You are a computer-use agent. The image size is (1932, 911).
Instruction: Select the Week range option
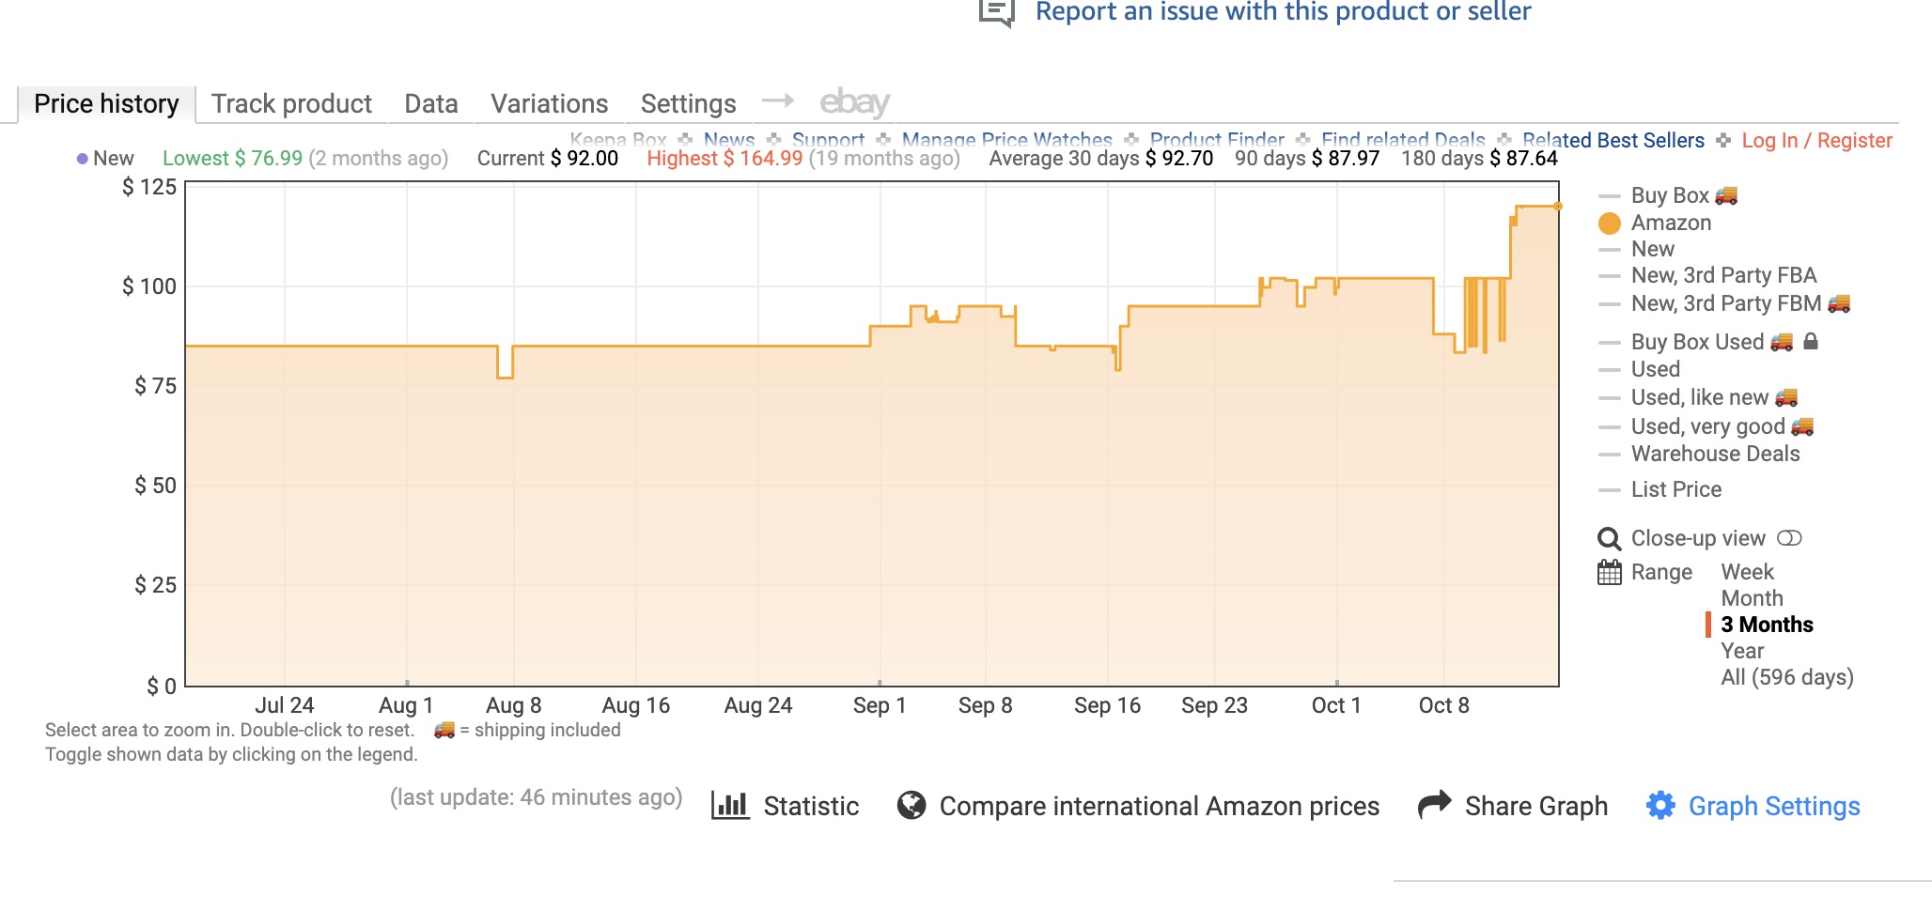click(x=1746, y=572)
